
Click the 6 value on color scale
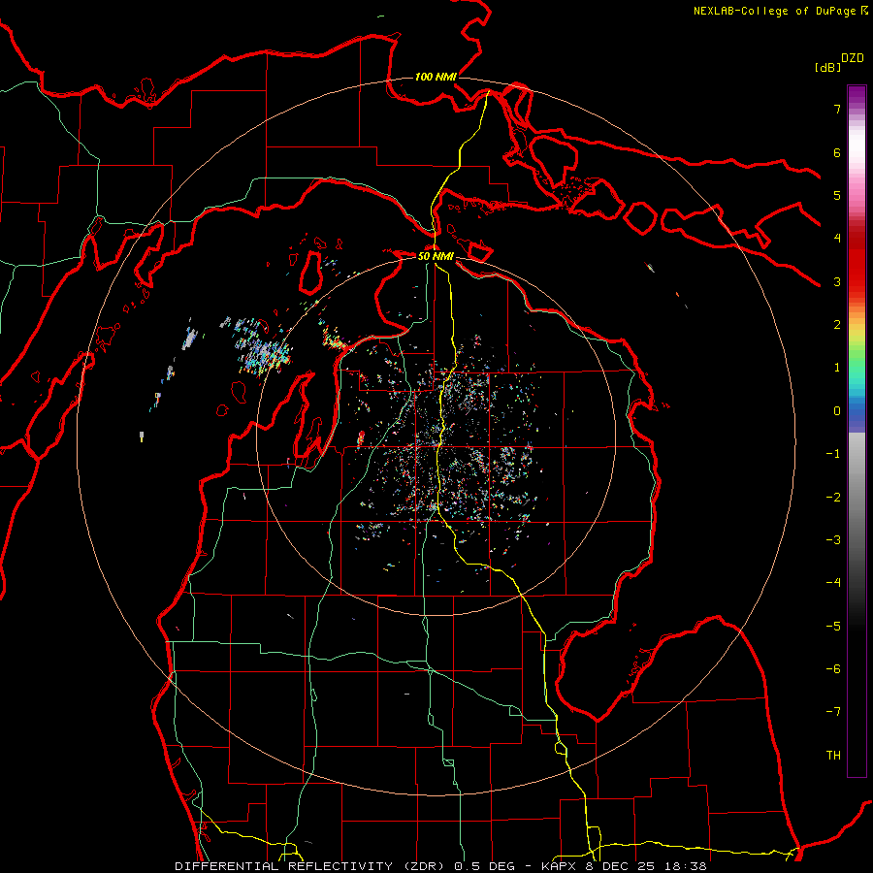pos(837,152)
